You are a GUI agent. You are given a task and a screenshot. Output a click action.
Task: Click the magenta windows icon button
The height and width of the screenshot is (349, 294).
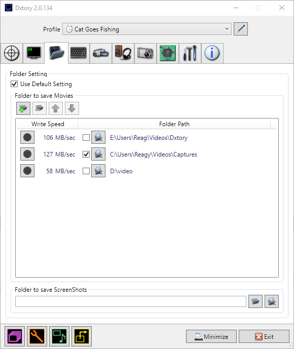(15, 336)
